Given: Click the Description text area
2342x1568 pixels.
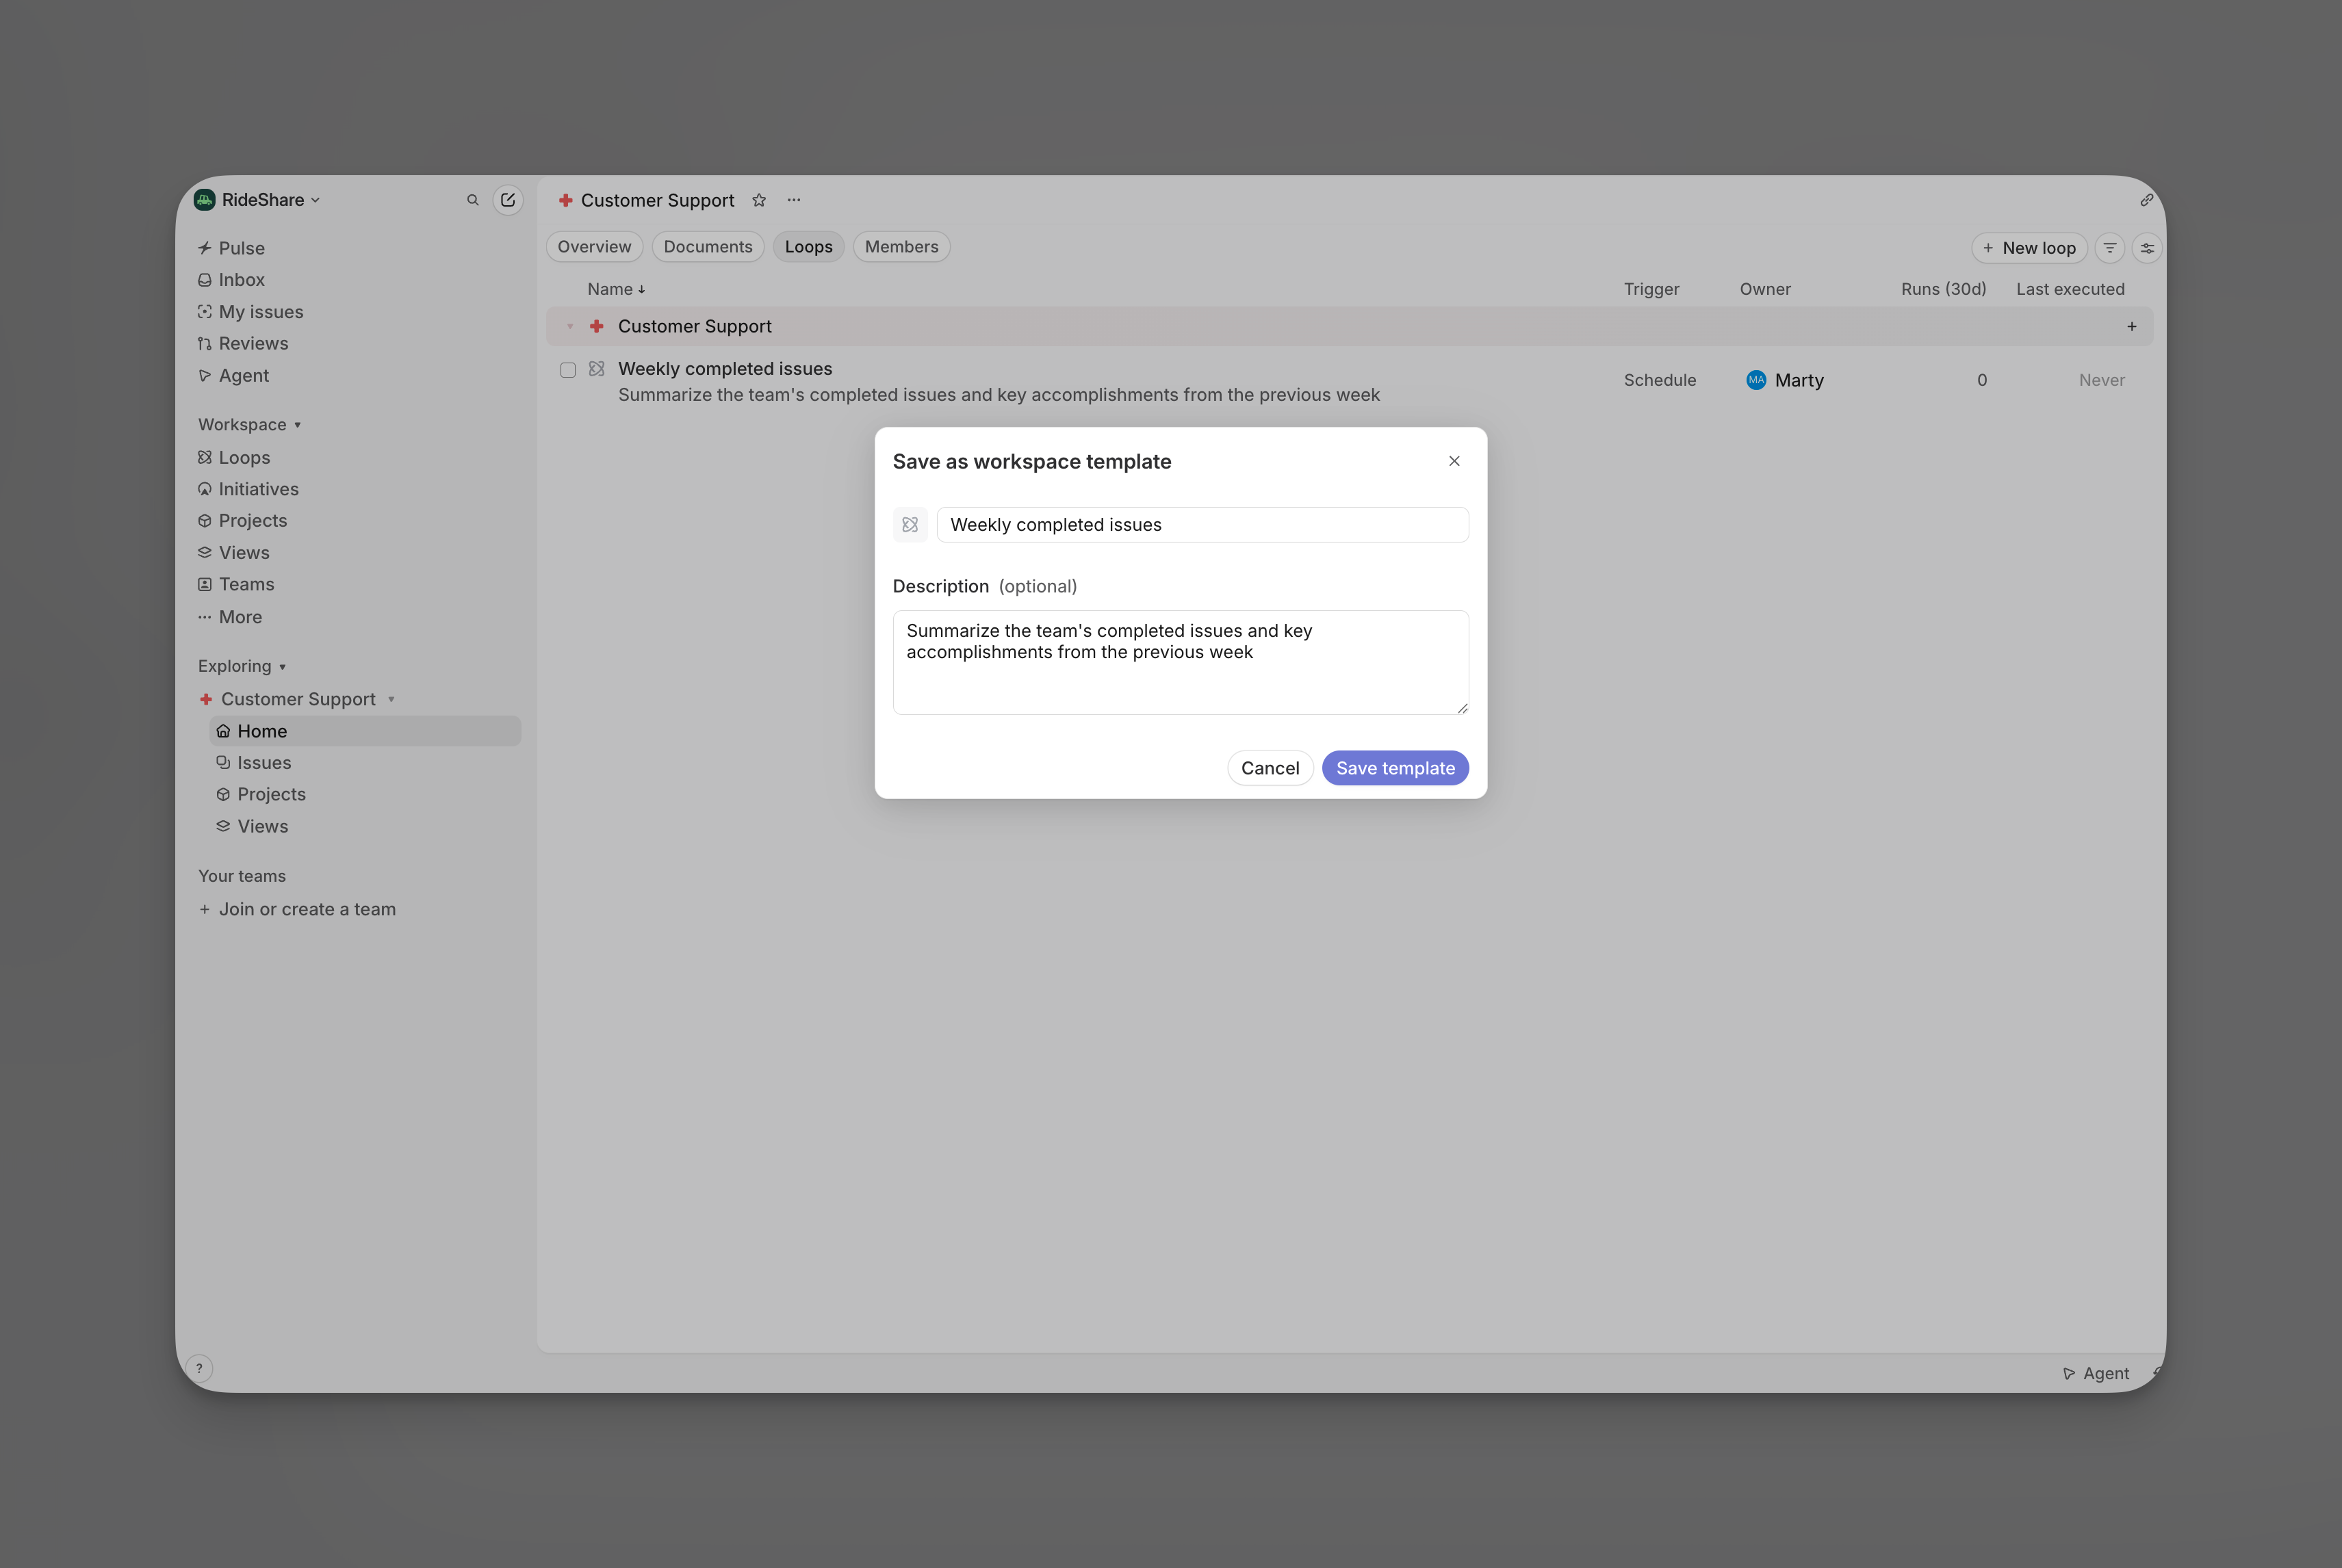Looking at the screenshot, I should tap(1181, 662).
